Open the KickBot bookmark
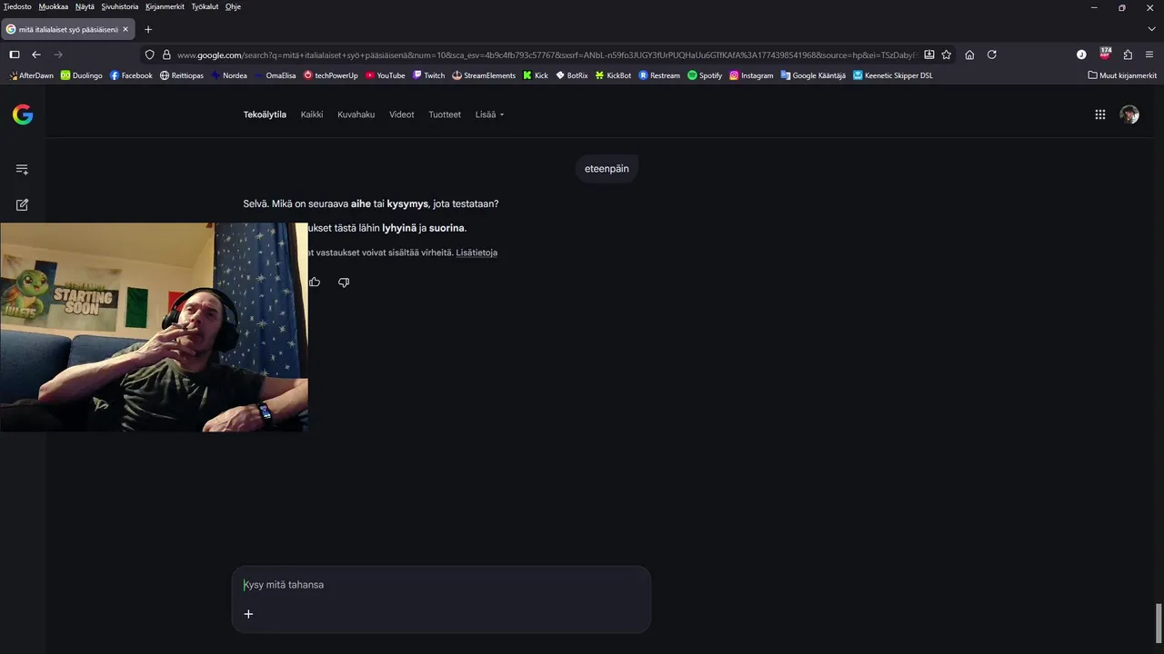Image resolution: width=1164 pixels, height=654 pixels. (613, 75)
